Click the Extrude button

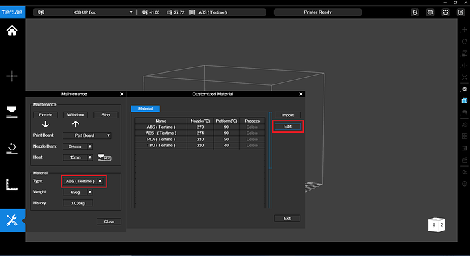[46, 115]
